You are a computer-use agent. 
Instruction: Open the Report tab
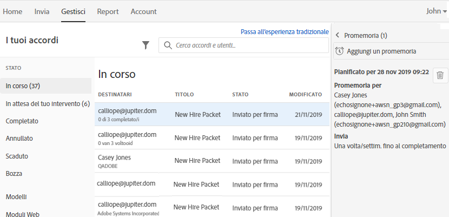click(108, 11)
